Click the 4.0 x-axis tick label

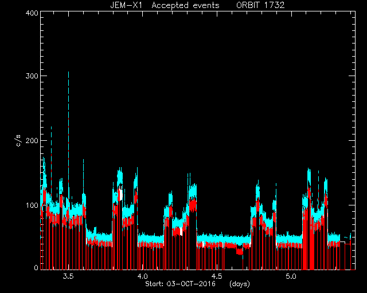[143, 276]
